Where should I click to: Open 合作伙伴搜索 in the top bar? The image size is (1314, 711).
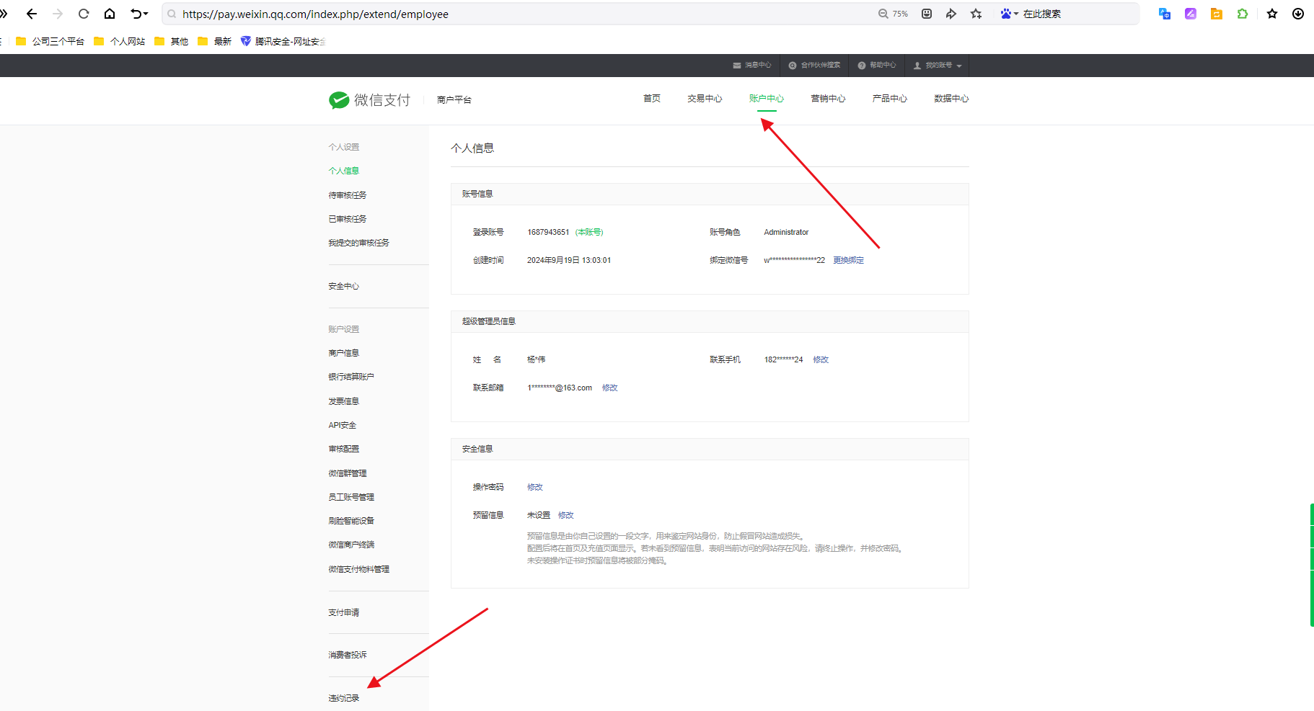(814, 66)
